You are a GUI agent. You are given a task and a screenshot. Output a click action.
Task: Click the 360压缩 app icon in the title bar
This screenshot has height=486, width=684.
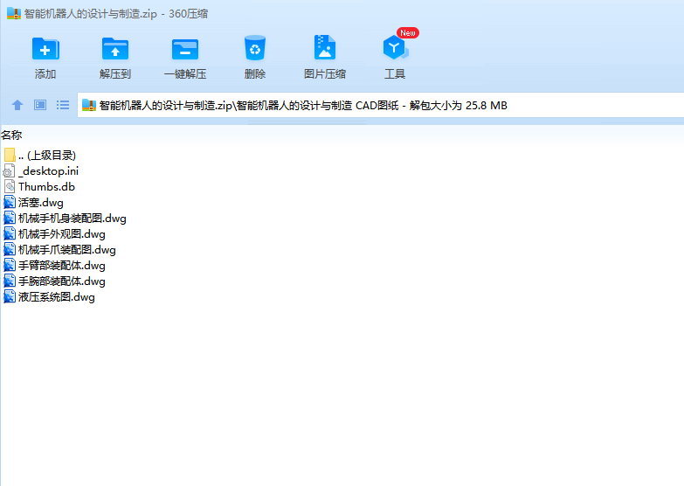(x=14, y=13)
